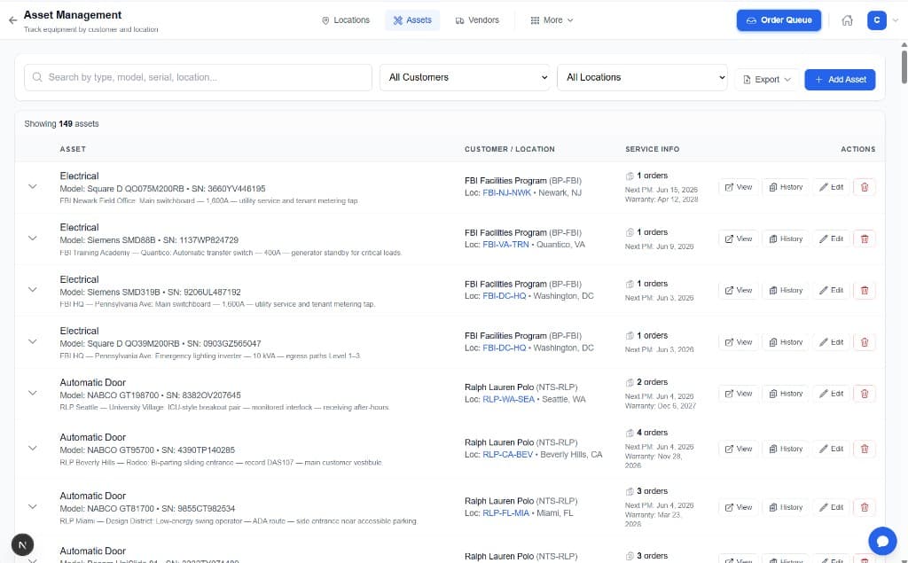Viewport: 908px width, 563px height.
Task: View the Siemens SMD88B asset
Action: [739, 238]
